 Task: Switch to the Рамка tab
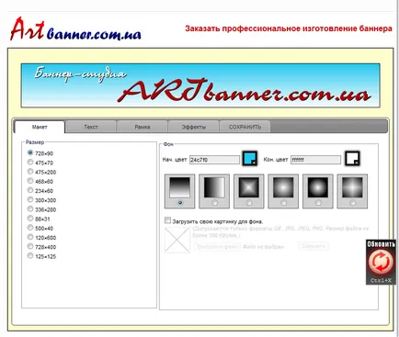click(x=142, y=127)
